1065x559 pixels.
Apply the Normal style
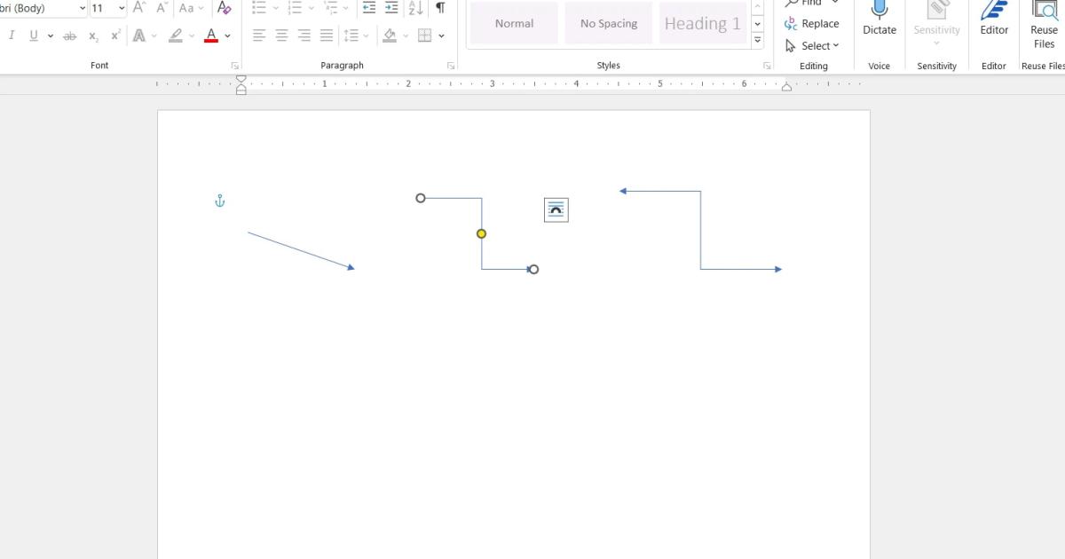point(514,24)
